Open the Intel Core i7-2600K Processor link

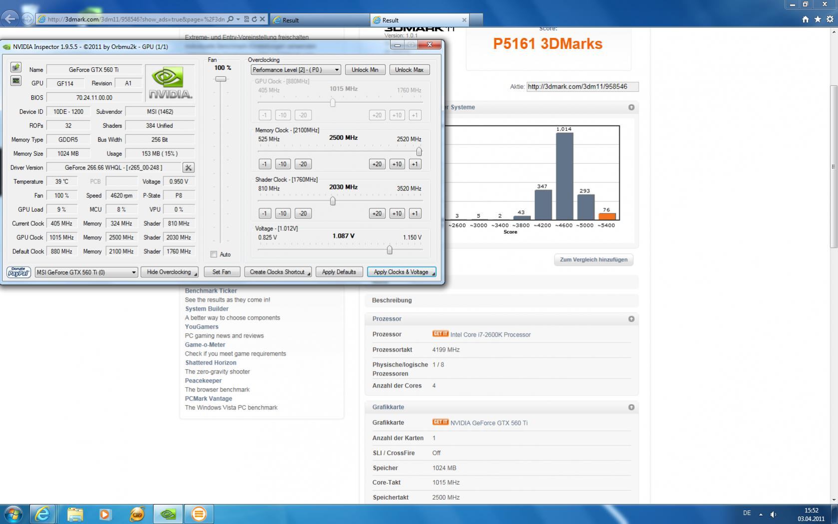click(x=490, y=335)
